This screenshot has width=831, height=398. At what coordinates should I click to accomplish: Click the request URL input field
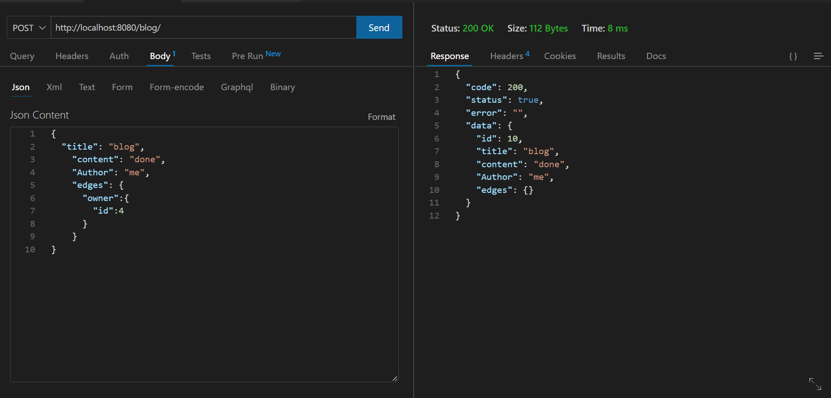pyautogui.click(x=204, y=27)
